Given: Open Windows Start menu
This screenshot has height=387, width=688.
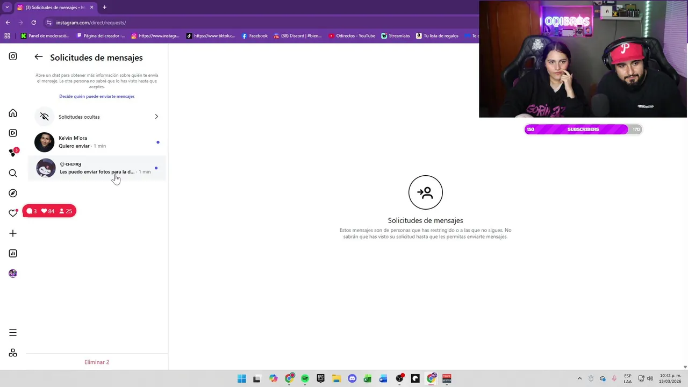Looking at the screenshot, I should coord(242,378).
